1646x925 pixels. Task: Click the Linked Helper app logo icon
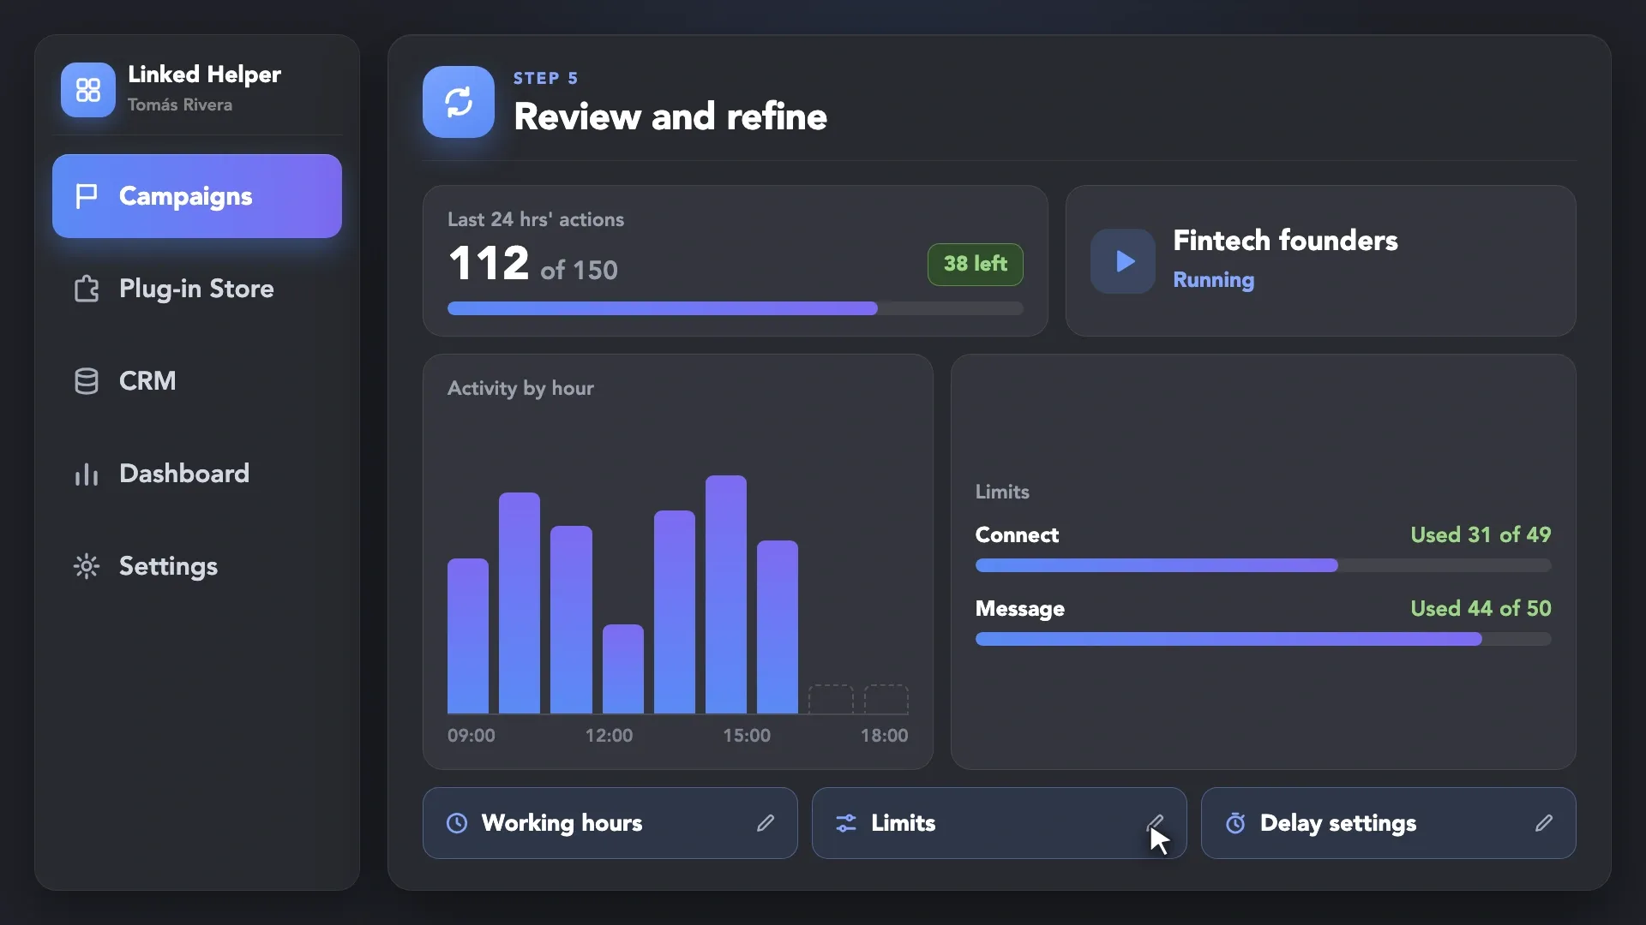click(x=87, y=90)
